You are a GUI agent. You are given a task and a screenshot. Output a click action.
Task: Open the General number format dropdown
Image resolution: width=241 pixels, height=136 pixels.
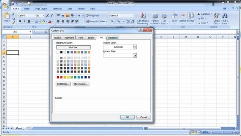(133, 15)
